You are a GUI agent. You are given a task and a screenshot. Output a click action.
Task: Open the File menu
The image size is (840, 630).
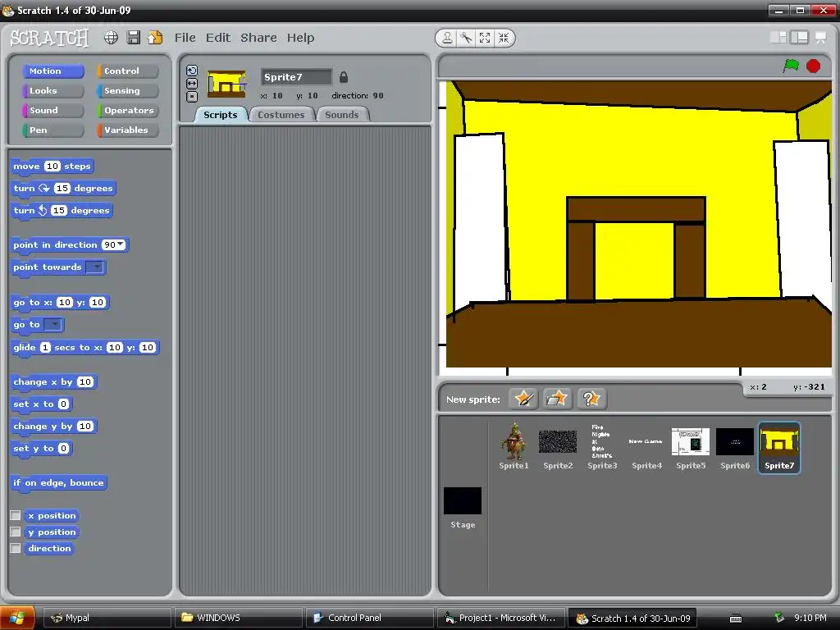coord(185,38)
